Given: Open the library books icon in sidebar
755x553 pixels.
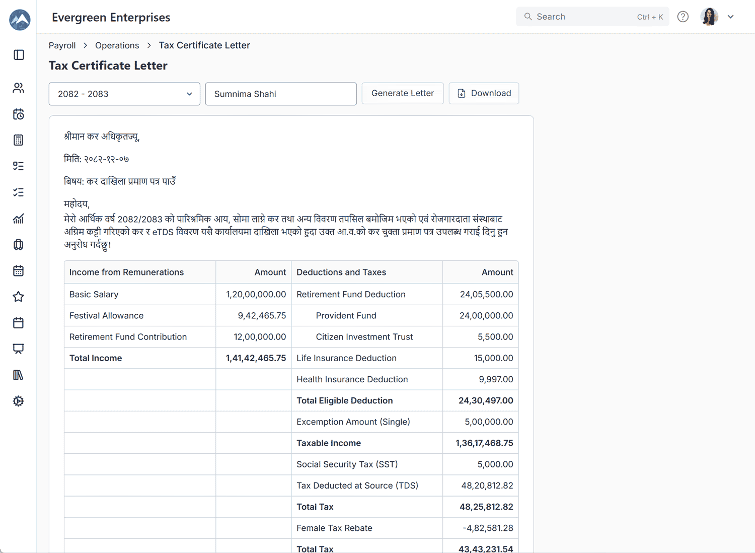Looking at the screenshot, I should pyautogui.click(x=19, y=375).
